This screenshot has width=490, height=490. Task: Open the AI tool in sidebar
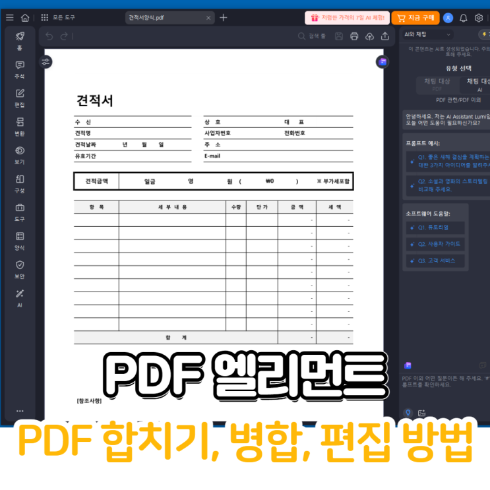tap(20, 299)
